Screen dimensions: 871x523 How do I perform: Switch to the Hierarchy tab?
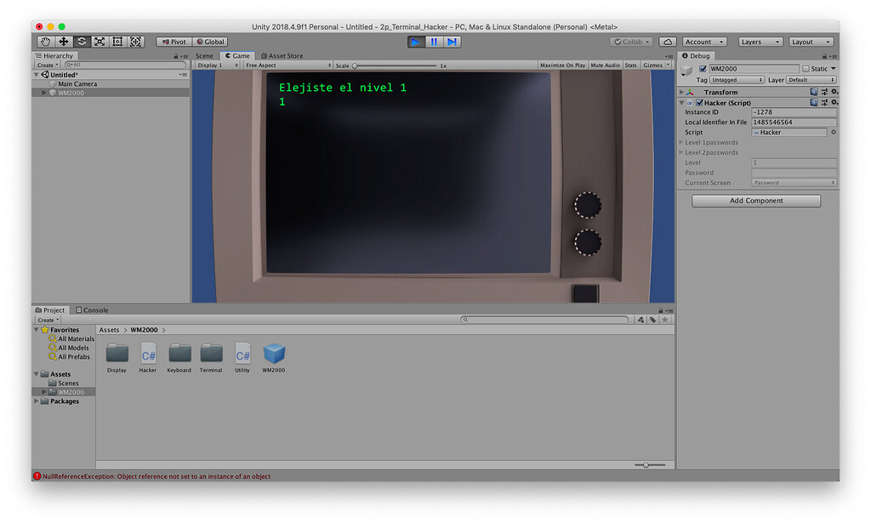(x=54, y=55)
